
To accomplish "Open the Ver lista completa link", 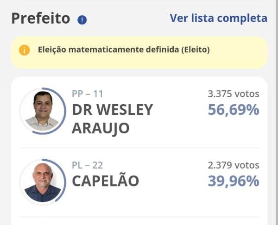I will 218,18.
